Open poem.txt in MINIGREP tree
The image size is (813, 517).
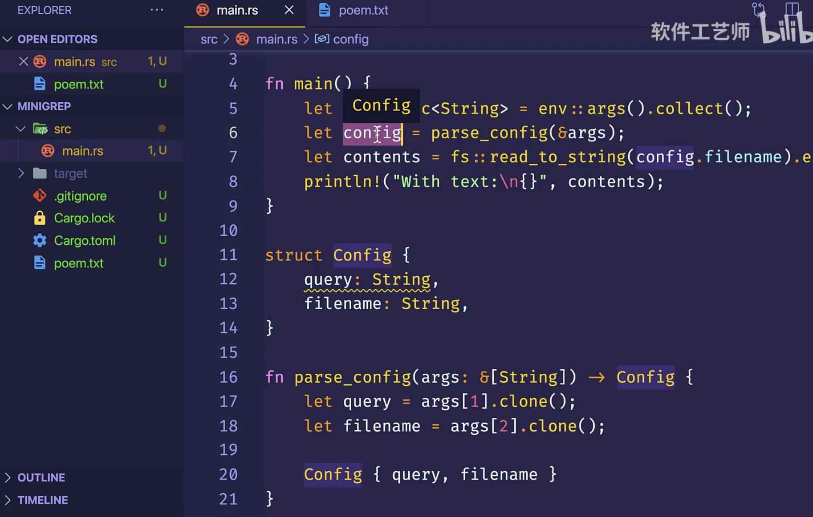(79, 263)
